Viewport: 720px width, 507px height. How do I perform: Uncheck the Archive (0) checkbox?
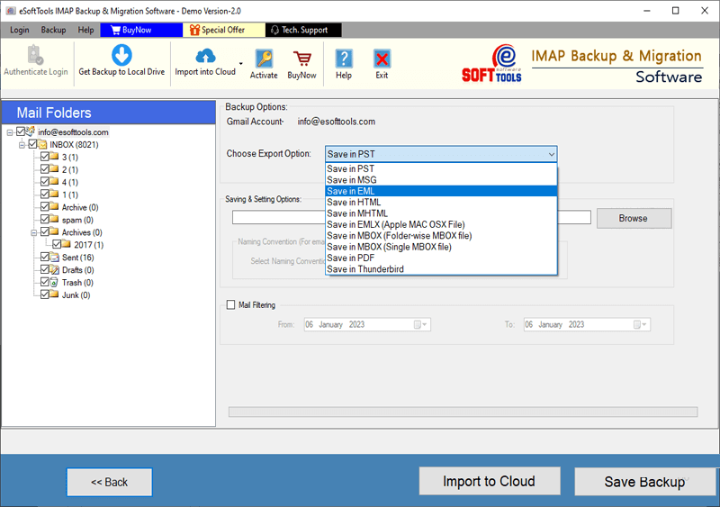[x=45, y=207]
